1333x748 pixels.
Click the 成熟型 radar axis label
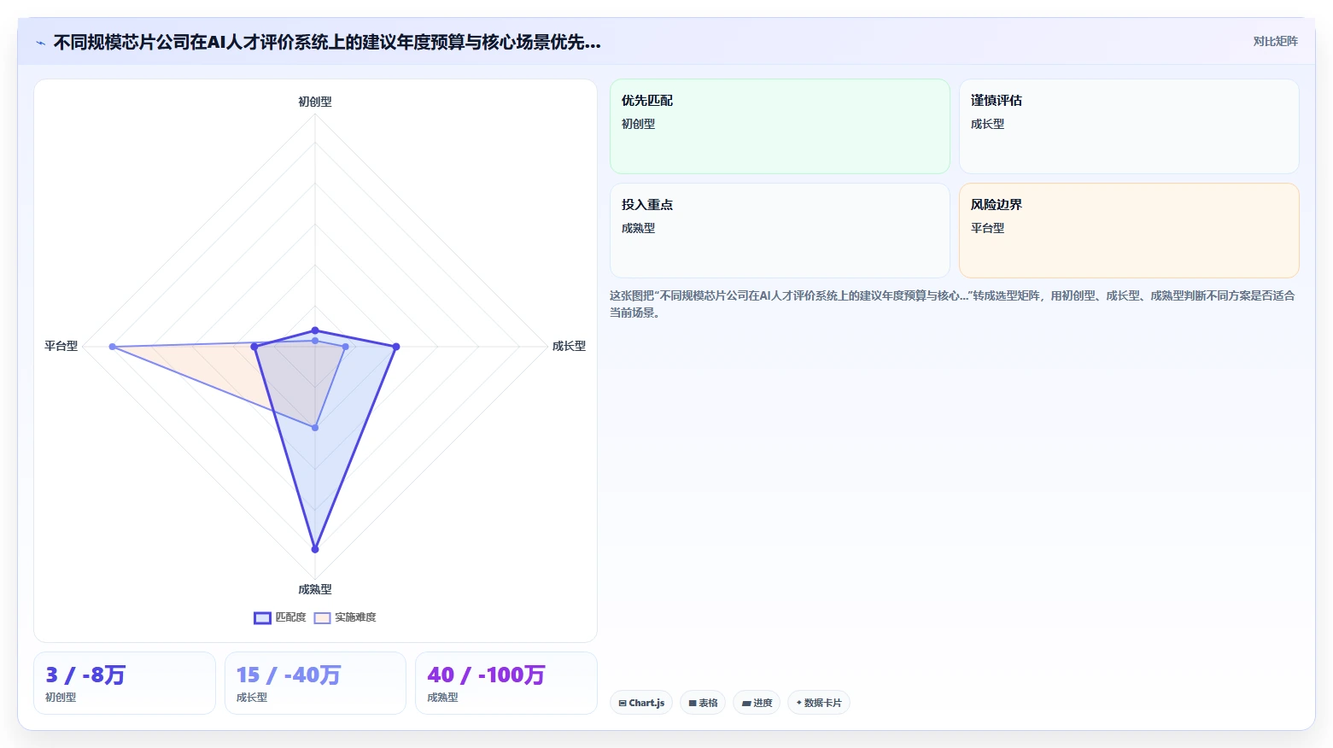[x=315, y=589]
